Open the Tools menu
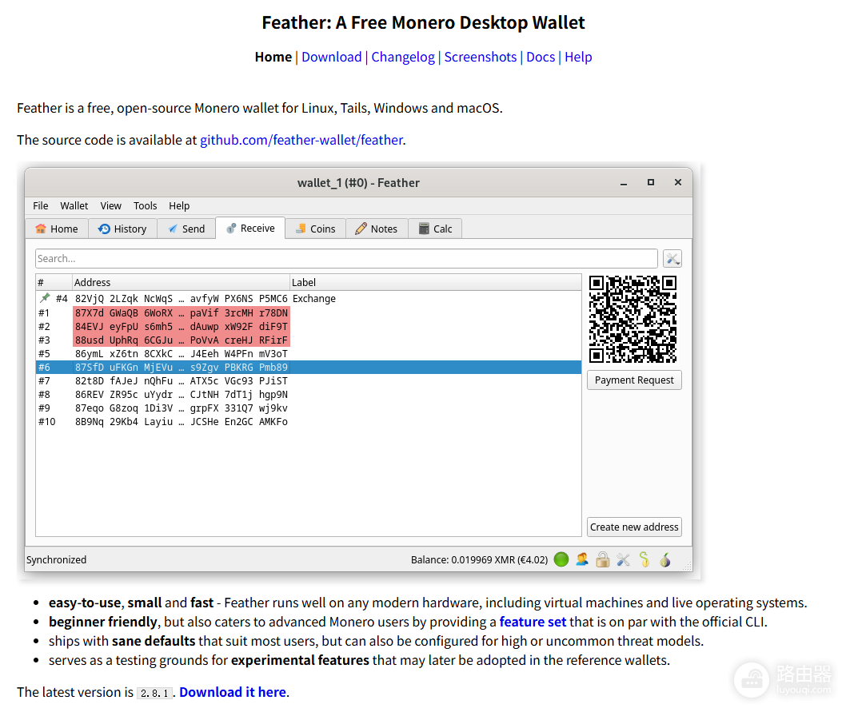Viewport: 846px width, 712px height. click(x=146, y=205)
